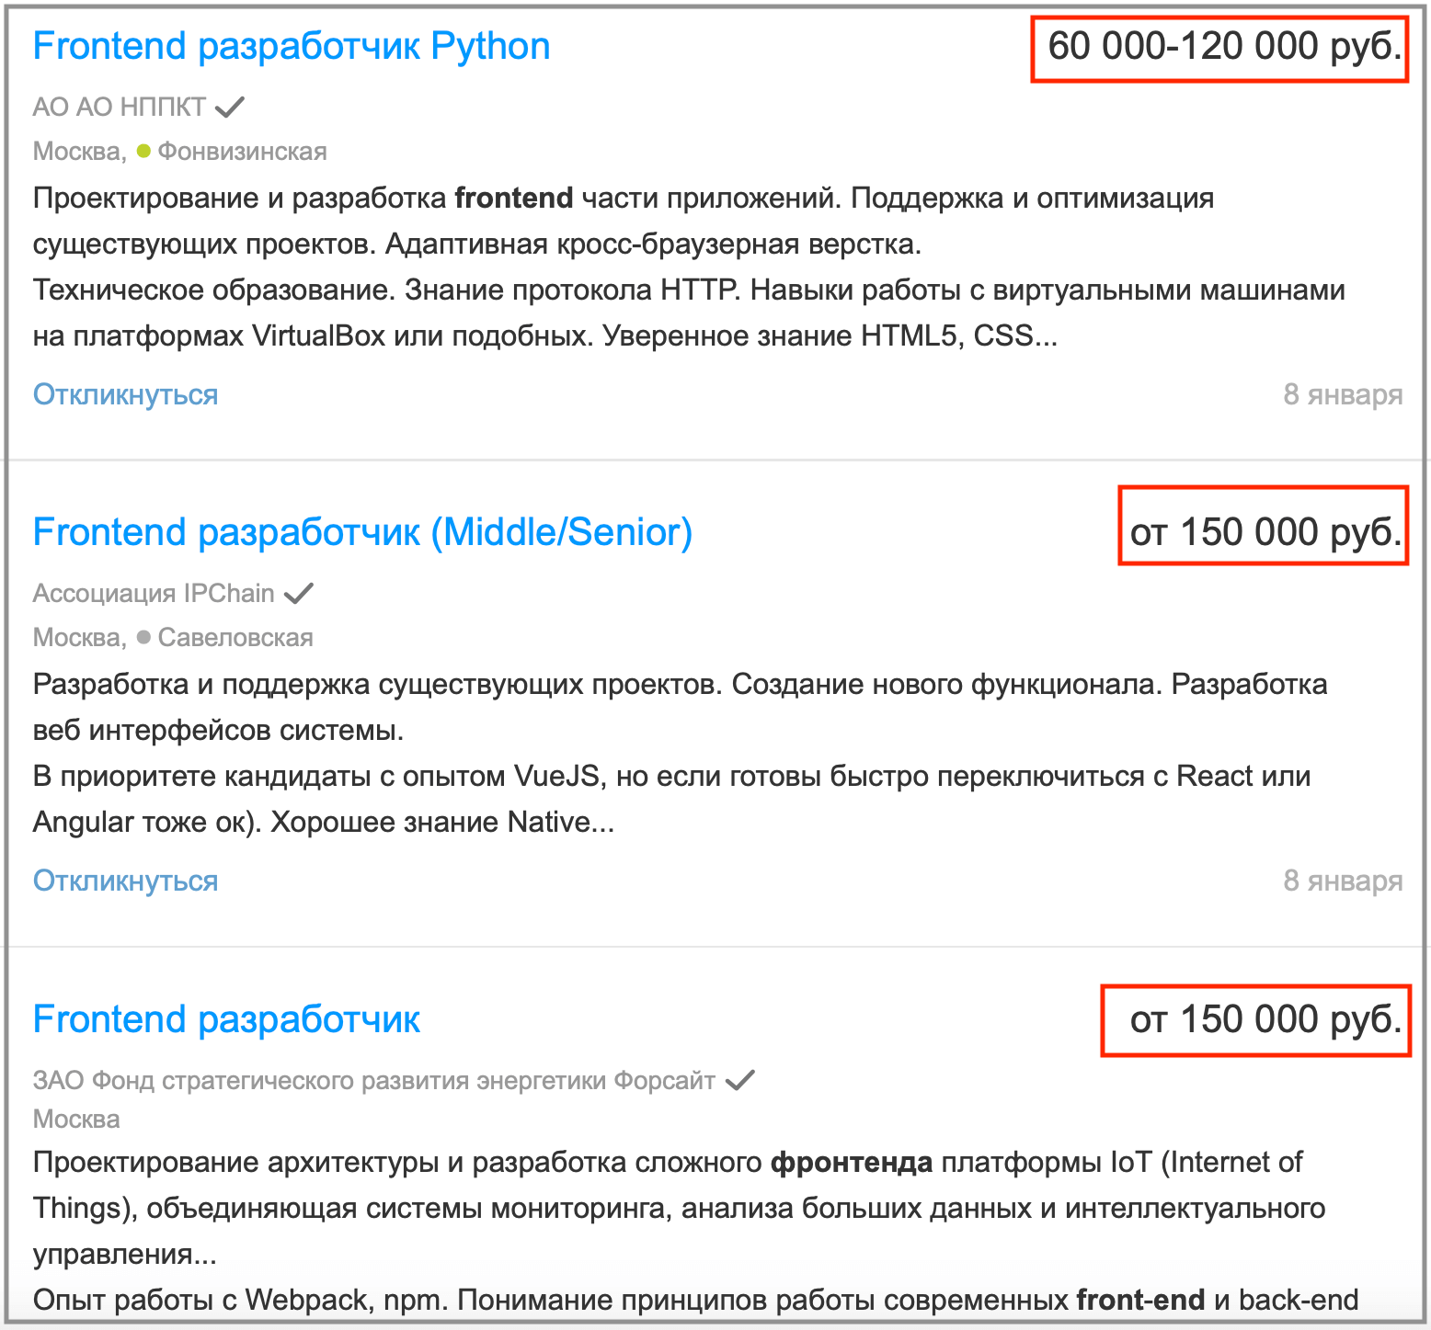Viewport: 1431px width, 1330px height.
Task: Open the Frontend разработчик Python vacancy
Action: click(x=291, y=46)
